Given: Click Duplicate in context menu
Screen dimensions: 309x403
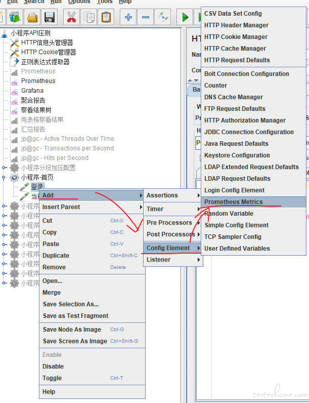Looking at the screenshot, I should (x=92, y=256).
